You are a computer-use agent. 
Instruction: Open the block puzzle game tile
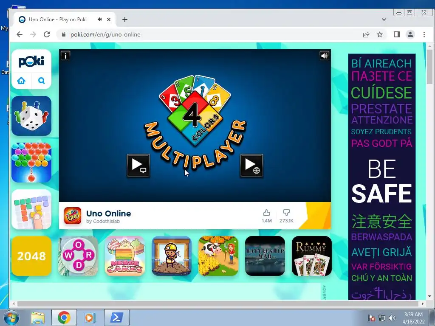31,209
